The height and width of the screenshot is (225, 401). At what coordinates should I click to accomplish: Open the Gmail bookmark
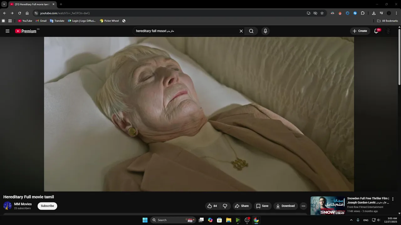click(x=41, y=21)
